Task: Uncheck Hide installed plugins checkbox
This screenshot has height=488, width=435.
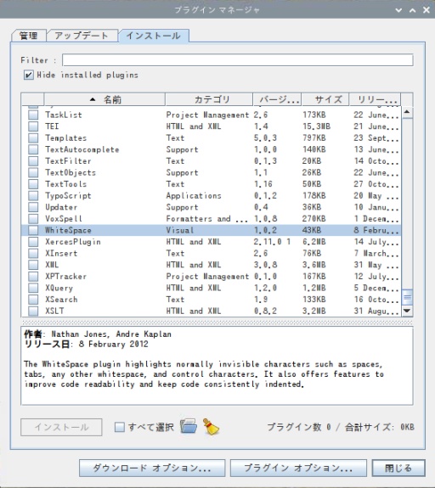Action: 28,75
